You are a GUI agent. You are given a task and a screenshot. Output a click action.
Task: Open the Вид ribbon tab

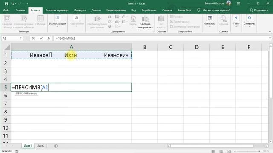point(134,10)
